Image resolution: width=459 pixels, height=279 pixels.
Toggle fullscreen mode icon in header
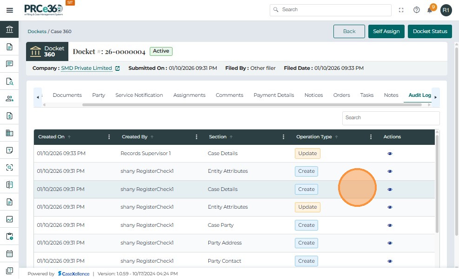401,10
